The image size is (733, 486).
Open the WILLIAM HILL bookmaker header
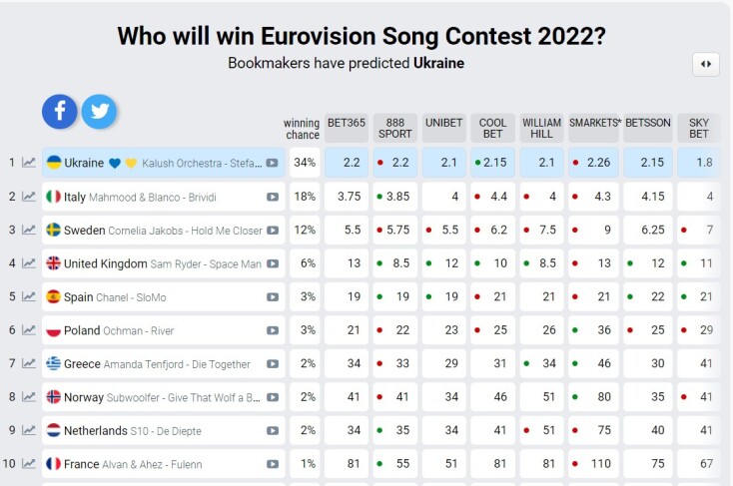pyautogui.click(x=541, y=128)
